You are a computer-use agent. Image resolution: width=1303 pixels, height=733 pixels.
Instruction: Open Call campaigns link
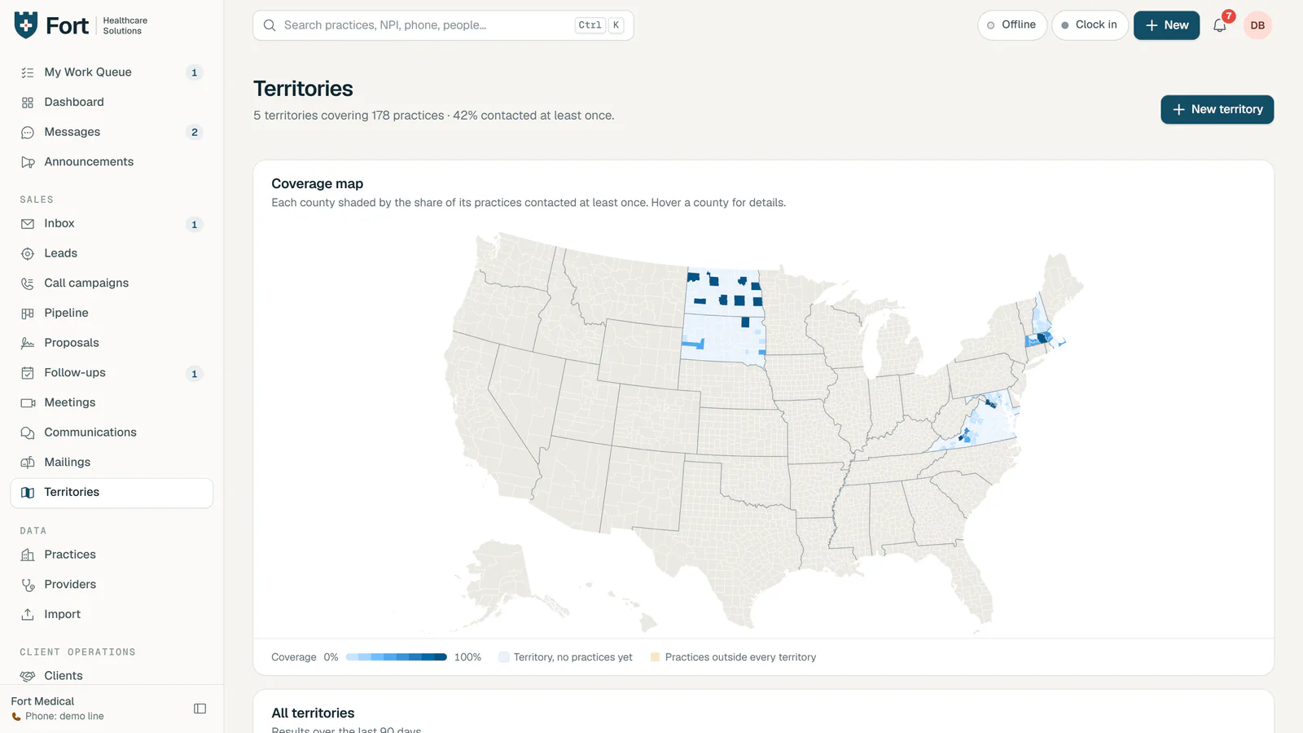[112, 283]
